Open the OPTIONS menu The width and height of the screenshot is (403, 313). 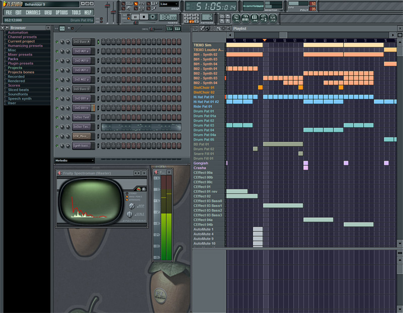(61, 12)
